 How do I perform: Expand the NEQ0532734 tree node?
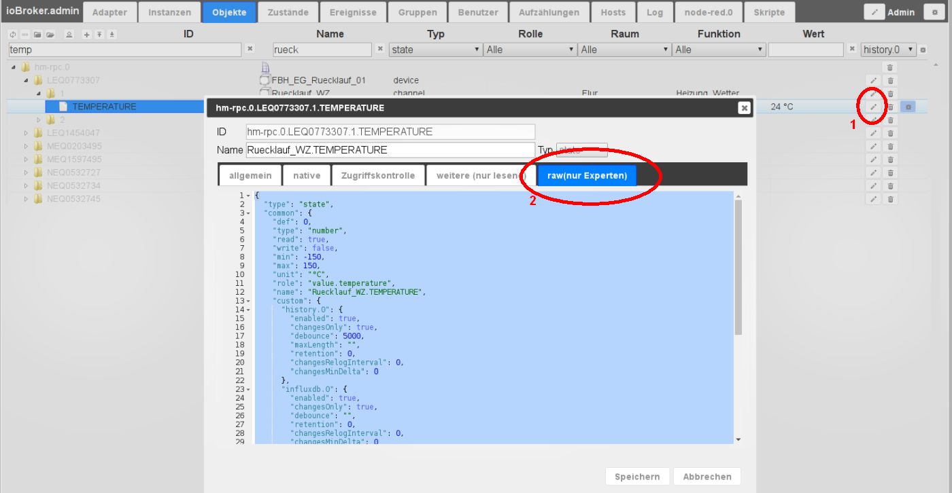(x=26, y=185)
